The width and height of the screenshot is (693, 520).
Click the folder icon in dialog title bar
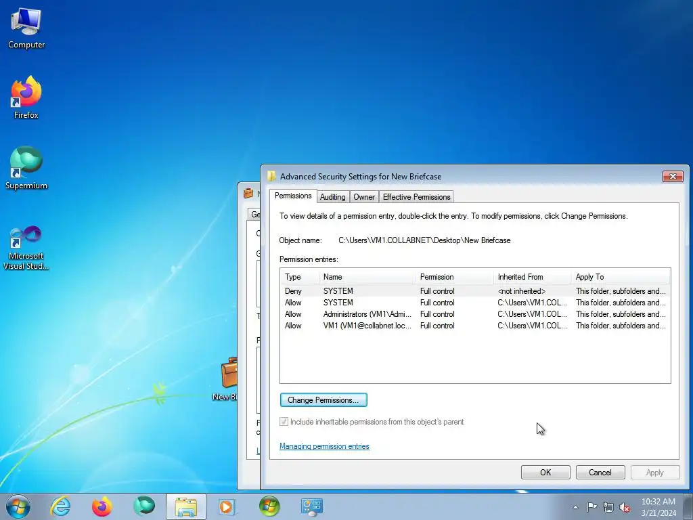[271, 177]
